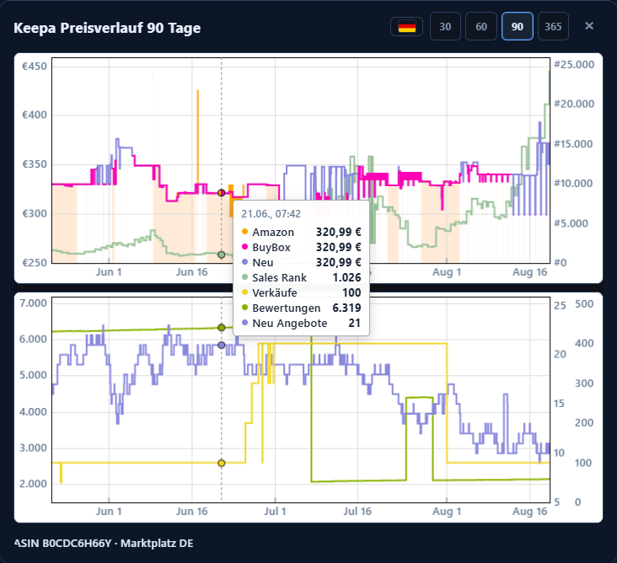Click the €350 price axis label
This screenshot has width=617, height=563.
click(x=35, y=164)
